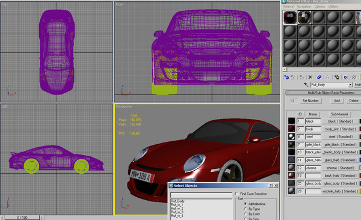361x220 pixels.
Task: Click the empty name field of ID 18
Action: (x=313, y=176)
